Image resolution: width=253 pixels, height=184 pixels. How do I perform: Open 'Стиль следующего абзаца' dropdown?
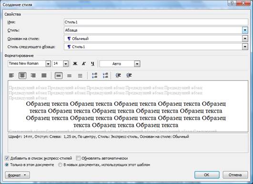(245, 47)
